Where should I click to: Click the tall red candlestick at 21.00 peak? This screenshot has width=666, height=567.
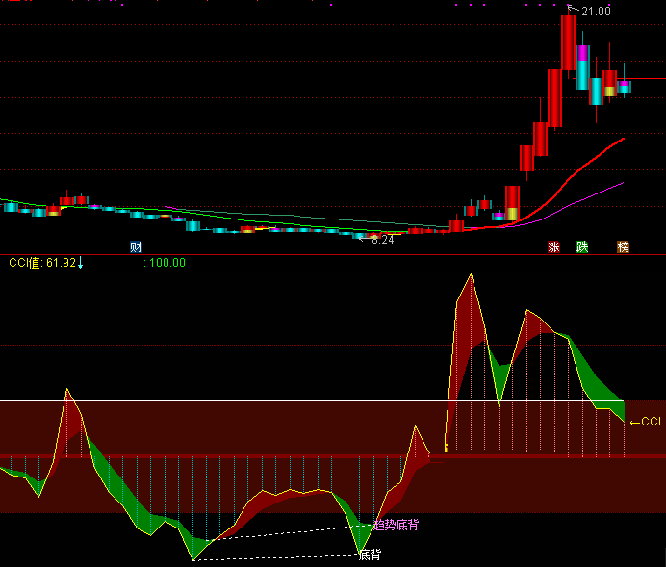(568, 42)
